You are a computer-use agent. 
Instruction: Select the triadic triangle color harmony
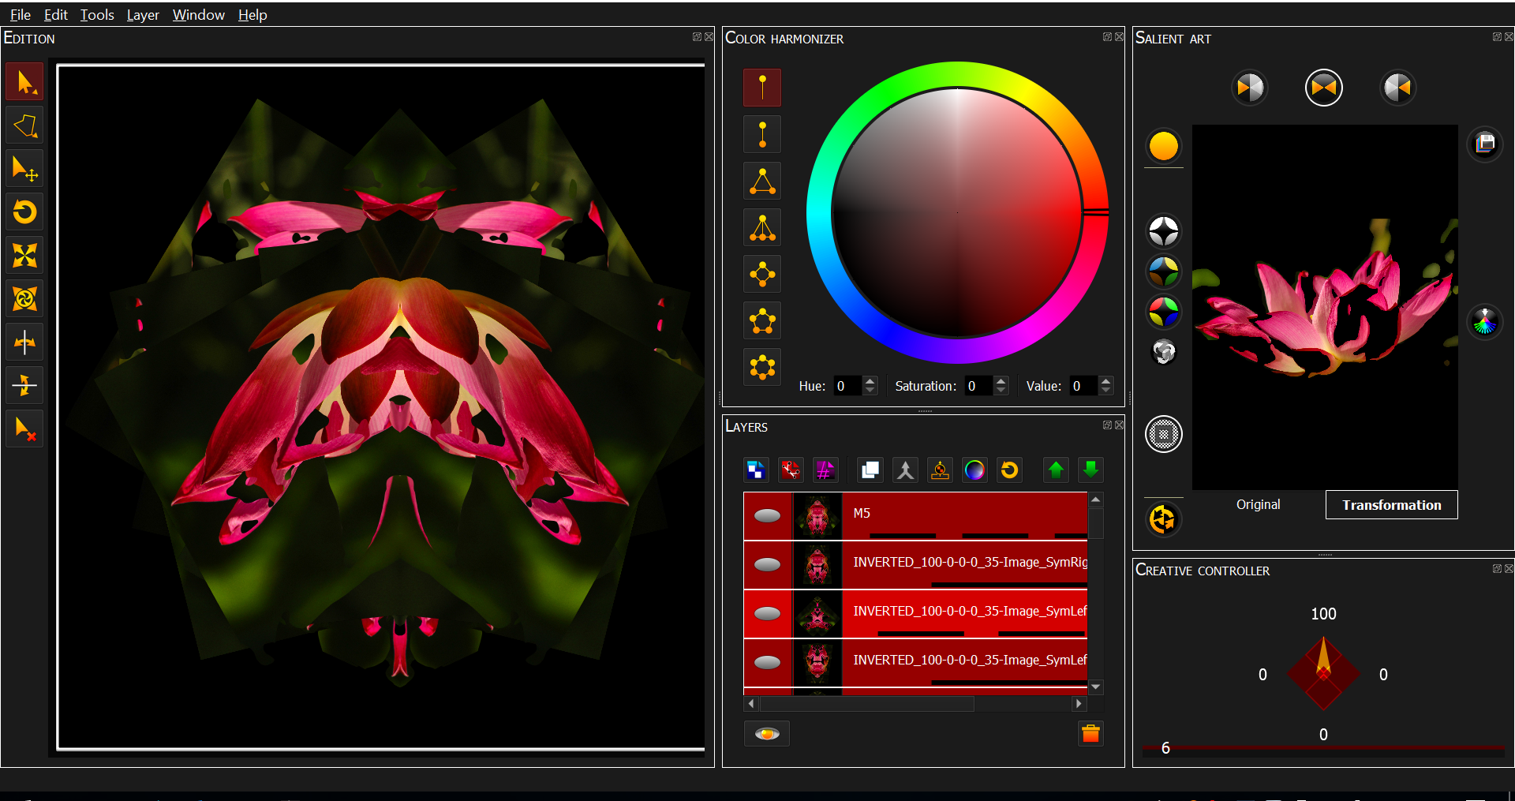coord(762,181)
